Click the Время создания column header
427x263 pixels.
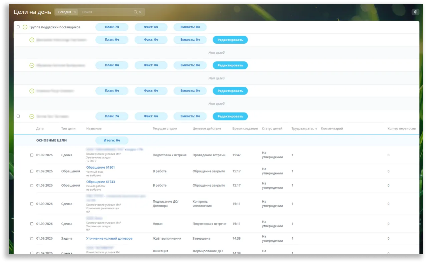point(245,128)
